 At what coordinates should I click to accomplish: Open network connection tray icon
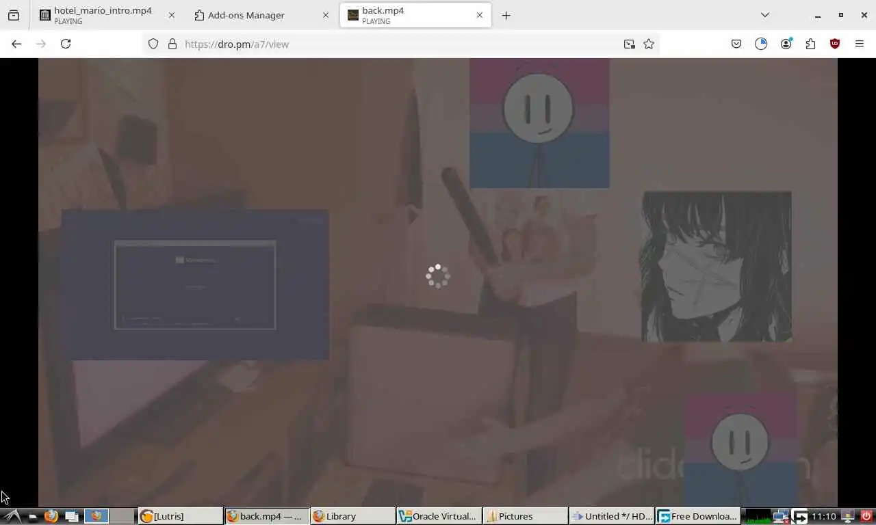(x=781, y=516)
